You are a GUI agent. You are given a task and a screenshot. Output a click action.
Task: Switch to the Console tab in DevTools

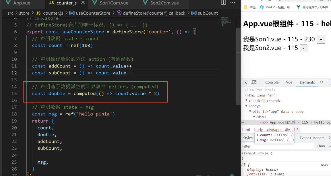click(272, 82)
